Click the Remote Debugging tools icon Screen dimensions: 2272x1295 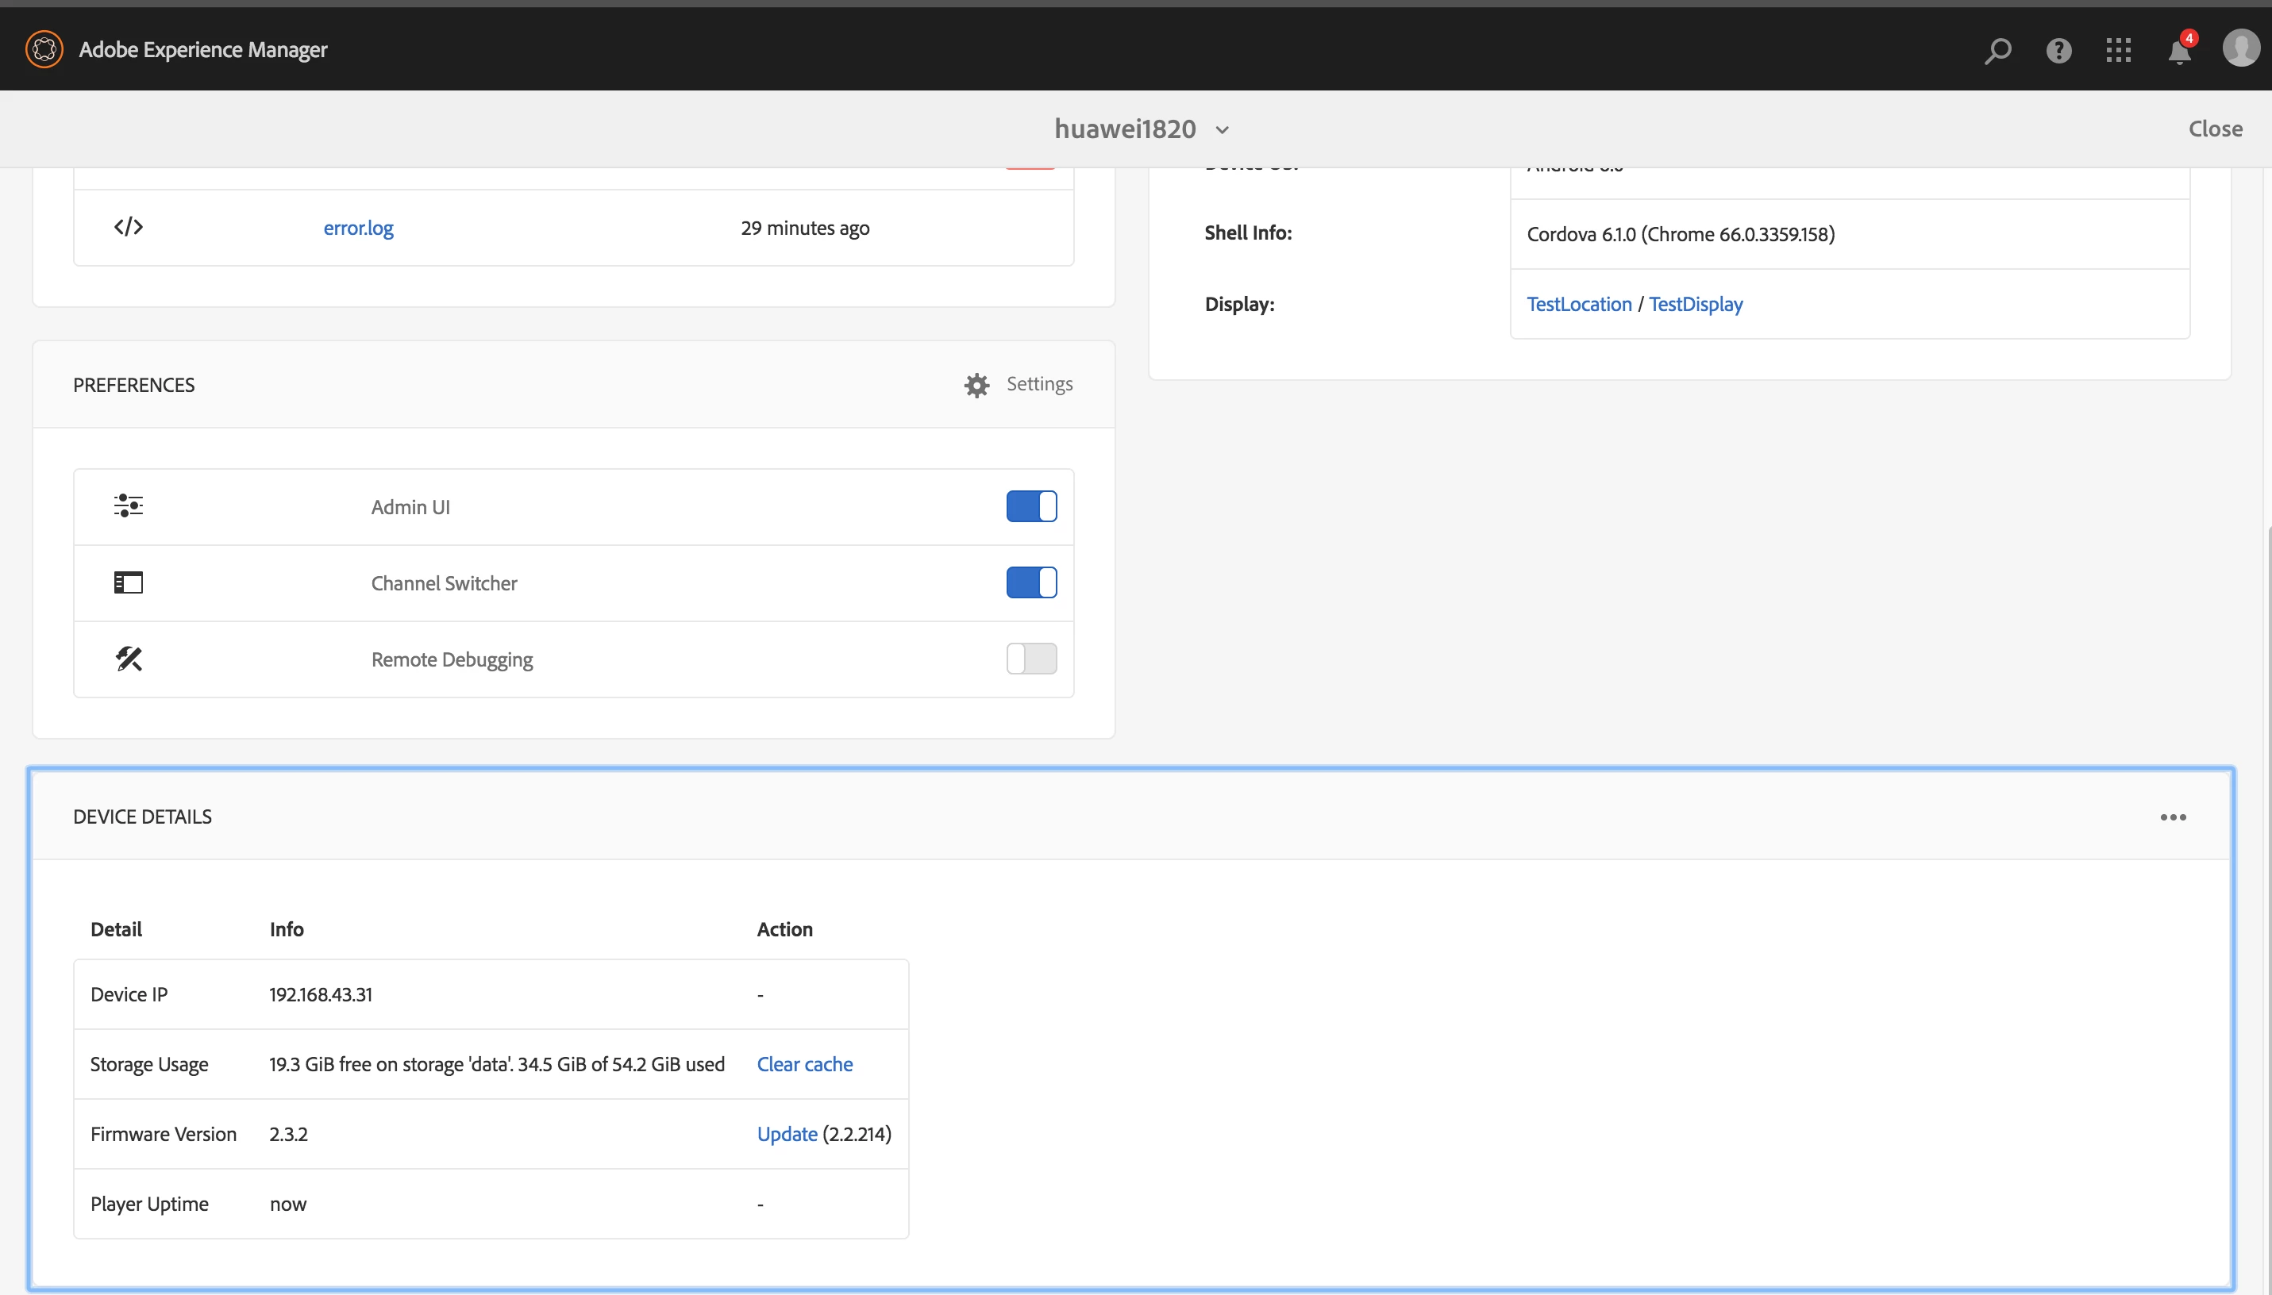tap(128, 659)
